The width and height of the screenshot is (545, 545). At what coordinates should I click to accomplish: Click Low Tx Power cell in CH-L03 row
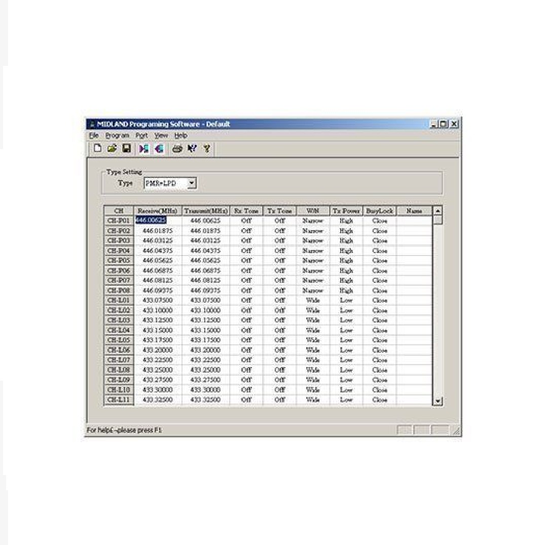[346, 320]
